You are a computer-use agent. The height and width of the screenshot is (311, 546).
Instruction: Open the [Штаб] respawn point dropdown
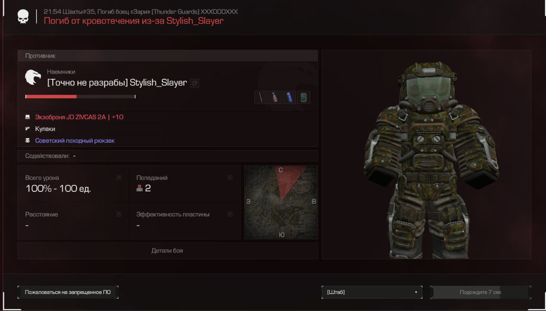[372, 292]
